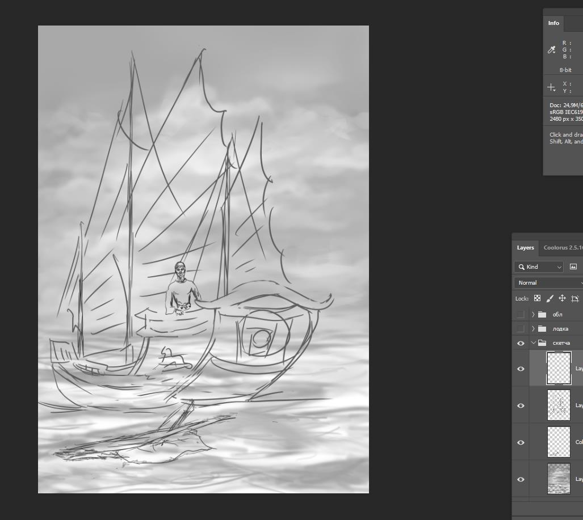Image resolution: width=583 pixels, height=520 pixels.
Task: Click the sea and clouds layer thumbnail
Action: (559, 479)
